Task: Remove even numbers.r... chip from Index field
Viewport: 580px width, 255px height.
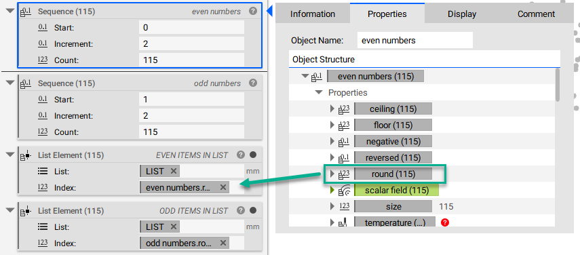Action: pos(223,187)
